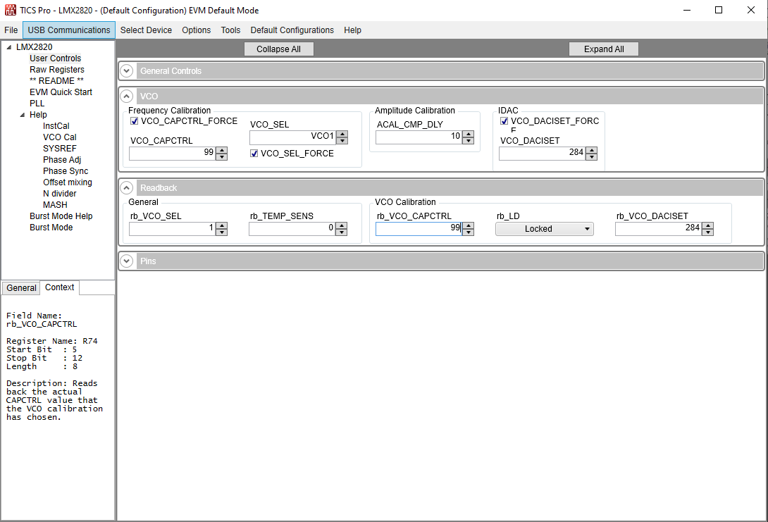The width and height of the screenshot is (768, 522).
Task: Open the File menu
Action: point(11,30)
